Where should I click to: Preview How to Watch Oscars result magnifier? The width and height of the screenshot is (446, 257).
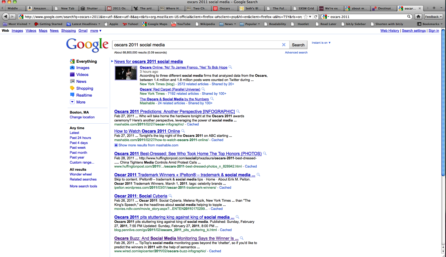(183, 131)
